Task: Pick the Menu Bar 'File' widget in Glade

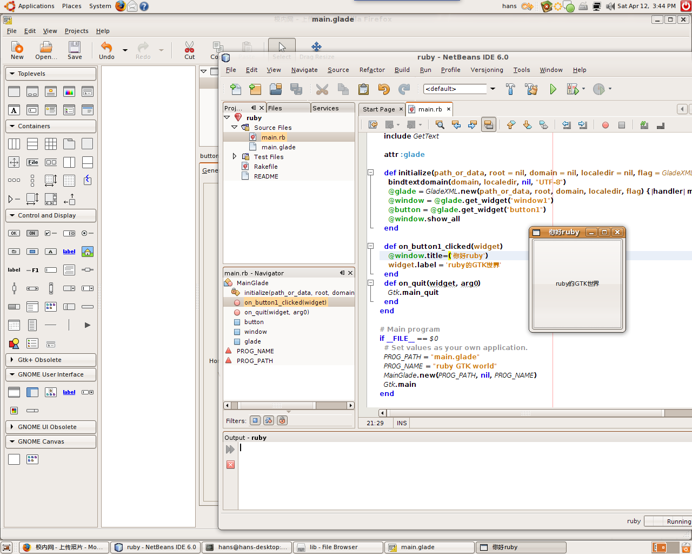Action: click(x=32, y=162)
